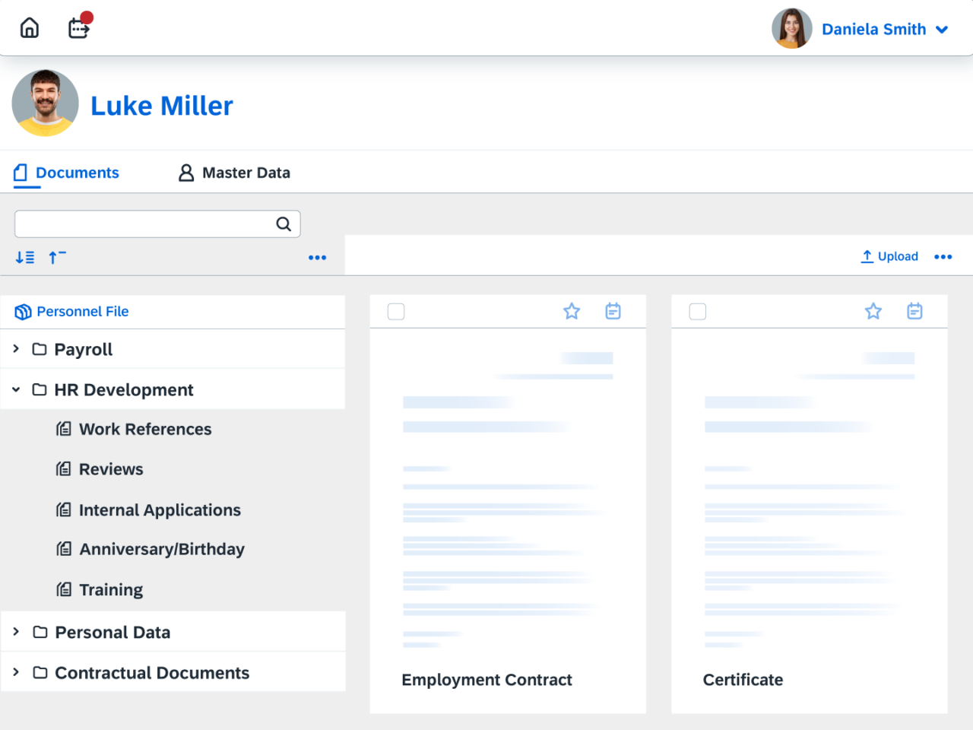The width and height of the screenshot is (973, 730).
Task: Collapse the HR Development folder
Action: pos(15,389)
